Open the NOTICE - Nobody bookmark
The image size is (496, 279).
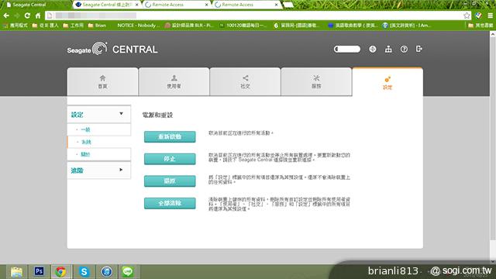click(x=137, y=26)
